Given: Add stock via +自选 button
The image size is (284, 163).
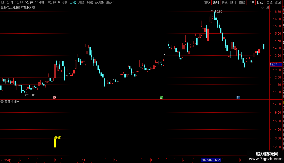Looking at the screenshot, I should tap(269, 2).
